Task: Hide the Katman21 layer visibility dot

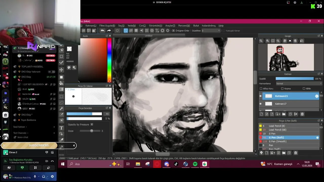Action: coord(260,96)
